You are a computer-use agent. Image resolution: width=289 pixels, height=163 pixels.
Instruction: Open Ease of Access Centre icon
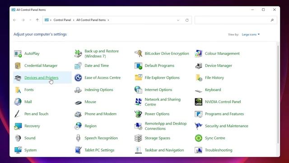point(78,78)
